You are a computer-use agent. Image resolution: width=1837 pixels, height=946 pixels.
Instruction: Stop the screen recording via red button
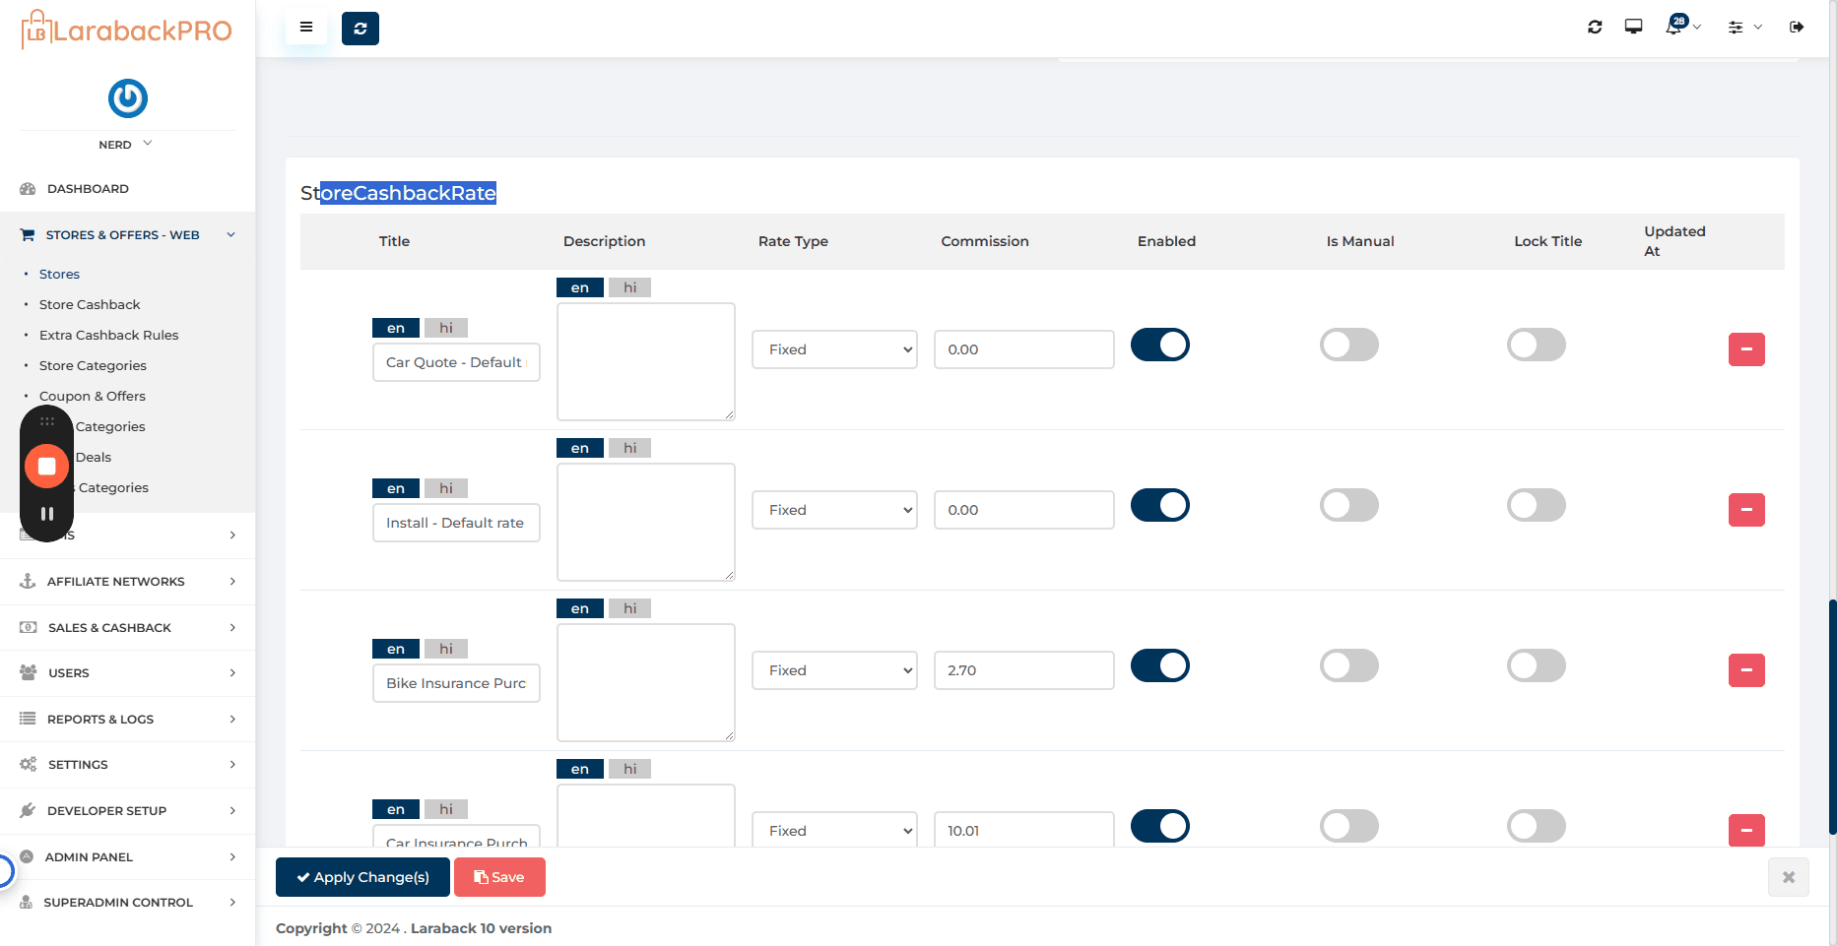tap(46, 467)
